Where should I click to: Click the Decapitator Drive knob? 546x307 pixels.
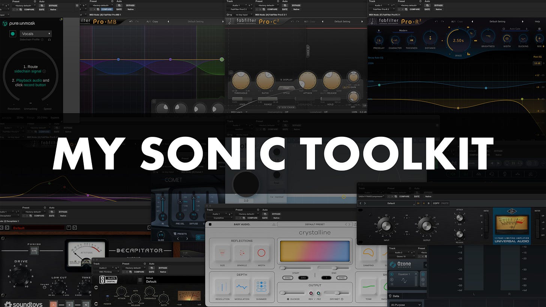[x=21, y=277]
